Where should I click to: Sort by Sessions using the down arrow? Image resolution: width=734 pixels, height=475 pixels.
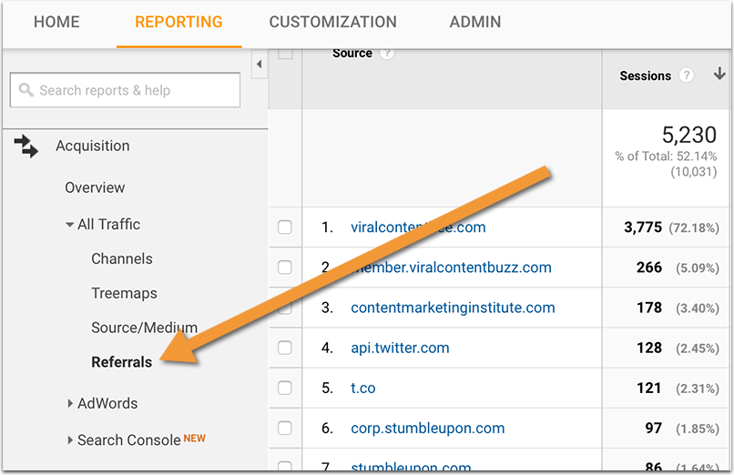pos(719,75)
